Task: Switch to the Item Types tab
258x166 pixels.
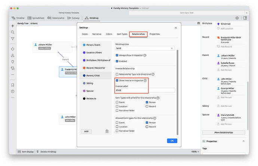Action: (x=122, y=34)
